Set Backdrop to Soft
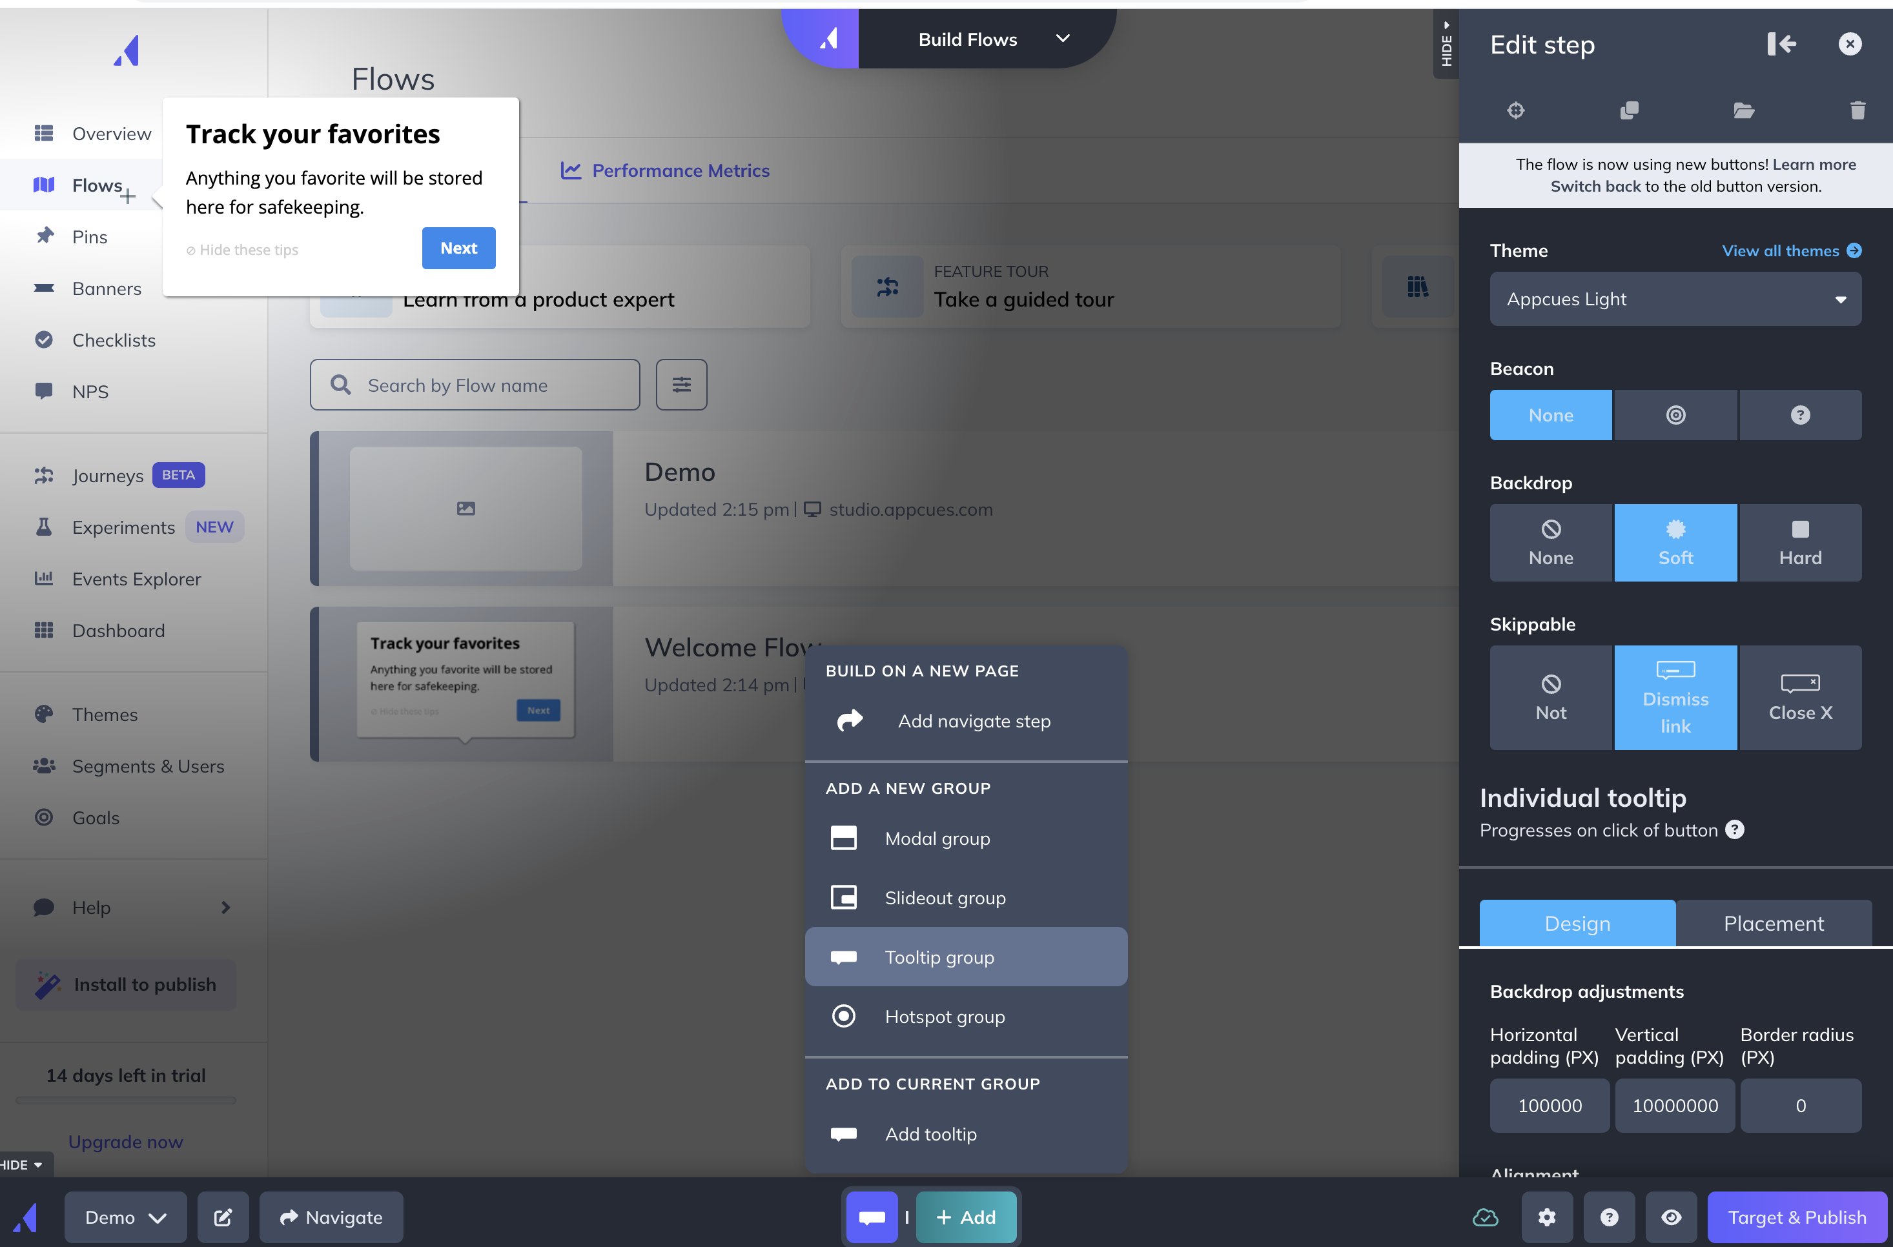The image size is (1893, 1247). (1676, 543)
